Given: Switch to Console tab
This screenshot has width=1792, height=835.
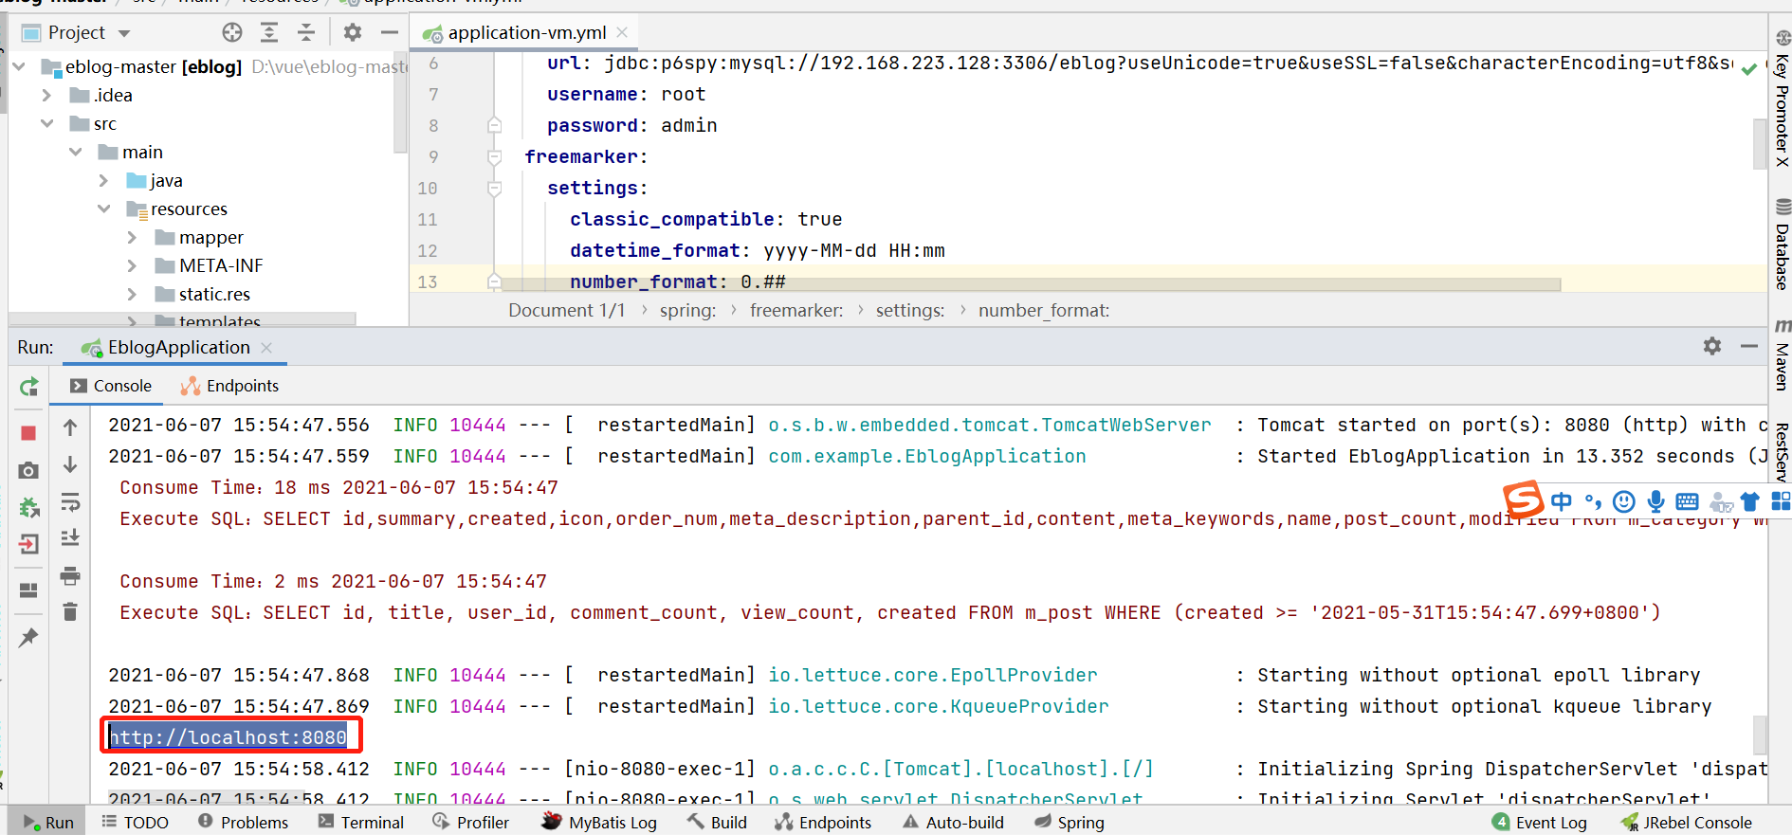Looking at the screenshot, I should tap(111, 386).
